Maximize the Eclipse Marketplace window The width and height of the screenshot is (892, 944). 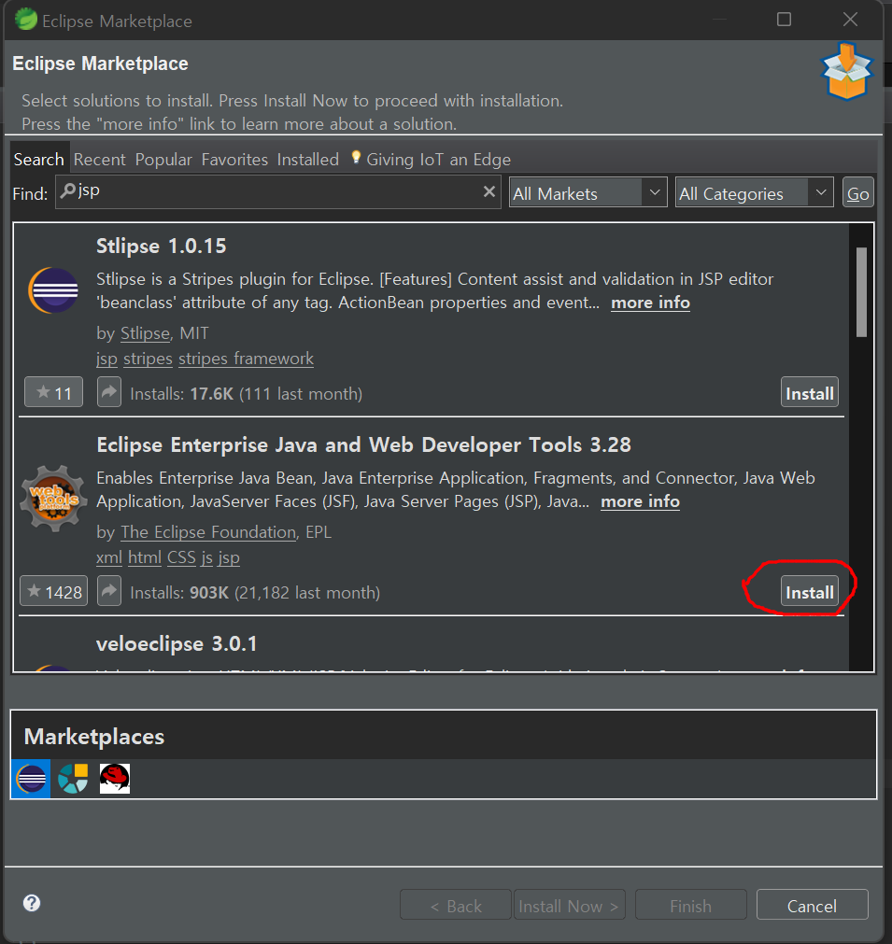[784, 20]
